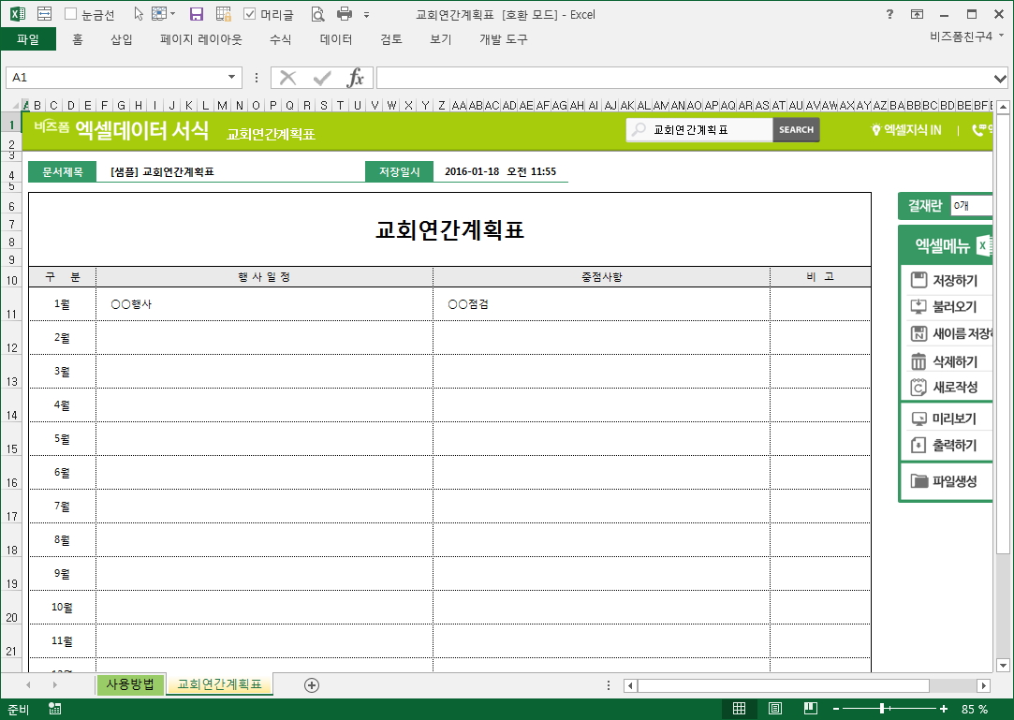Open the Name Box dropdown arrow
Image resolution: width=1014 pixels, height=720 pixels.
point(231,78)
